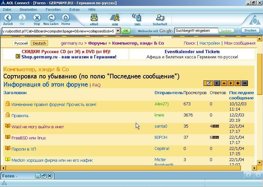Open thread Waol не могу выйти в инет
Screen dimensions: 263x187
click(38, 127)
